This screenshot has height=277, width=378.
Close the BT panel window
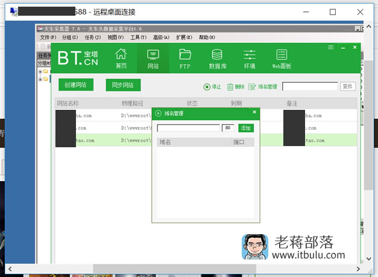pyautogui.click(x=354, y=47)
